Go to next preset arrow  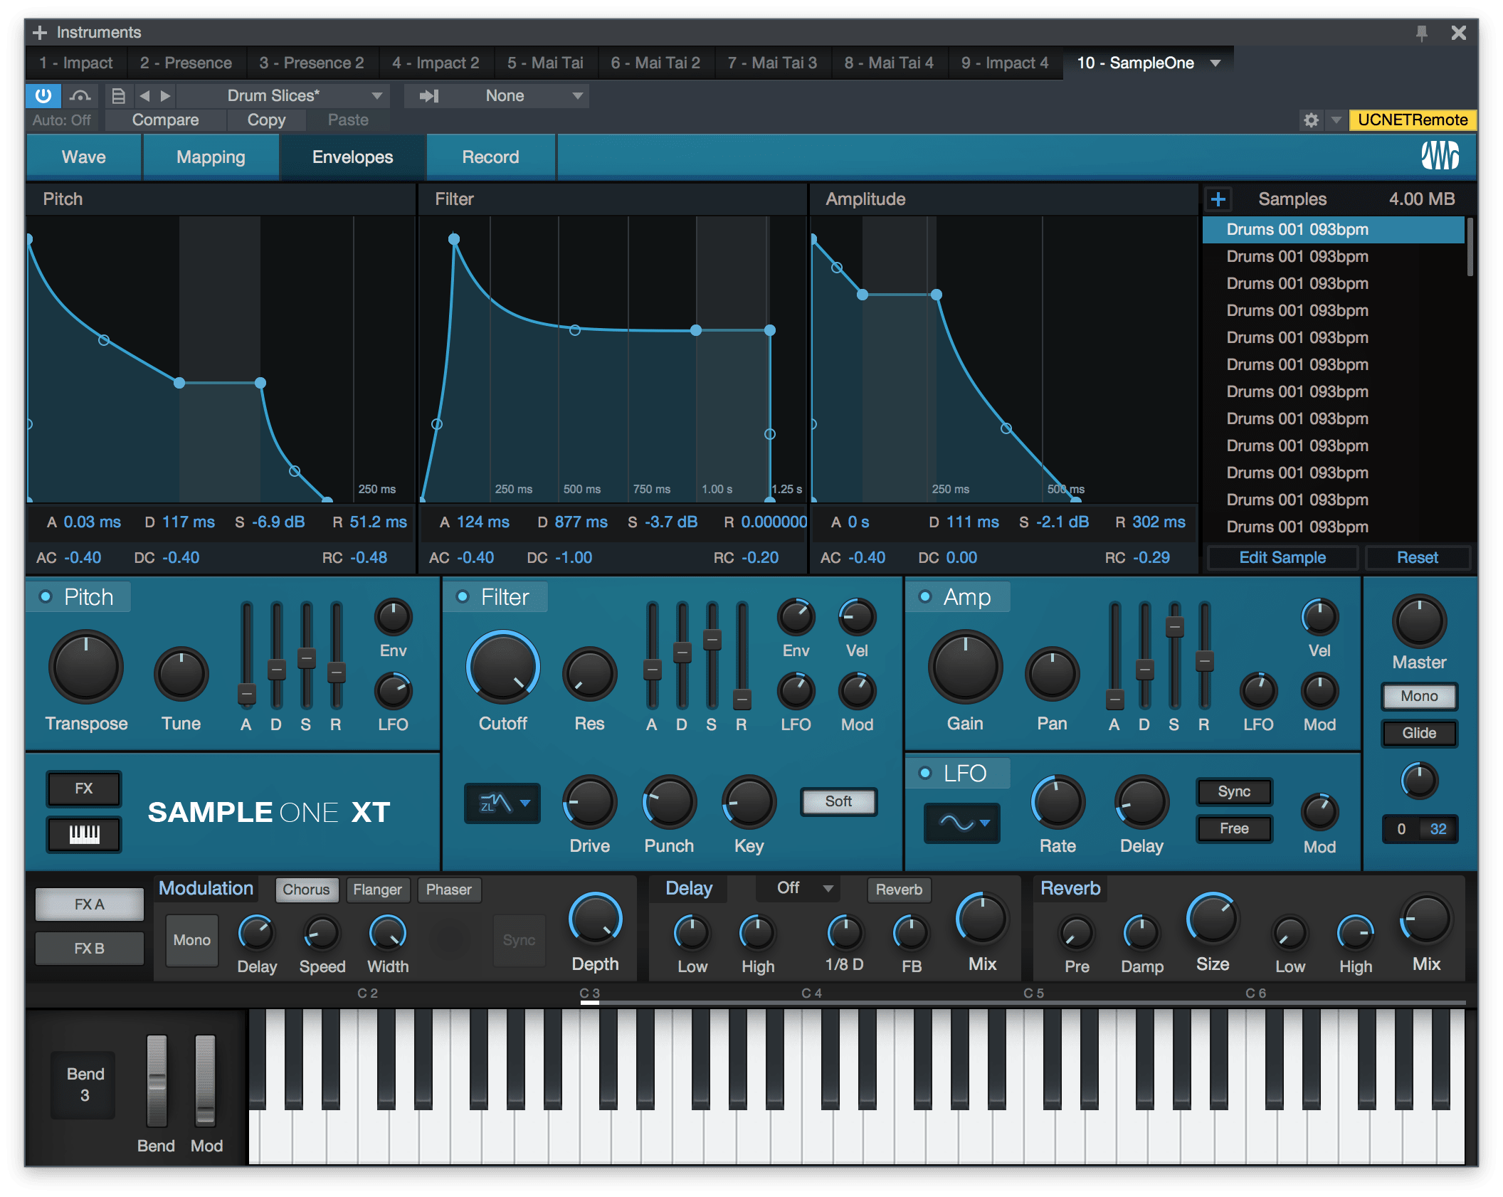click(x=165, y=95)
